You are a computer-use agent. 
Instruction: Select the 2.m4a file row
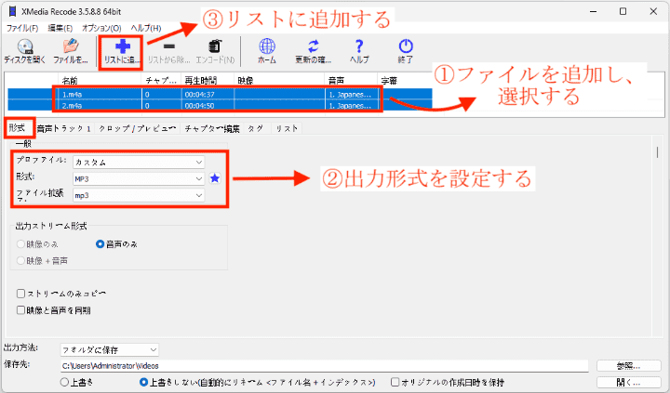pyautogui.click(x=220, y=105)
